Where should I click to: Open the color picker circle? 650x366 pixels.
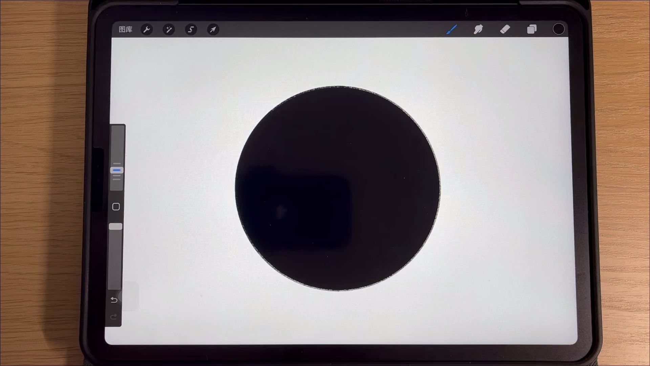tap(558, 29)
